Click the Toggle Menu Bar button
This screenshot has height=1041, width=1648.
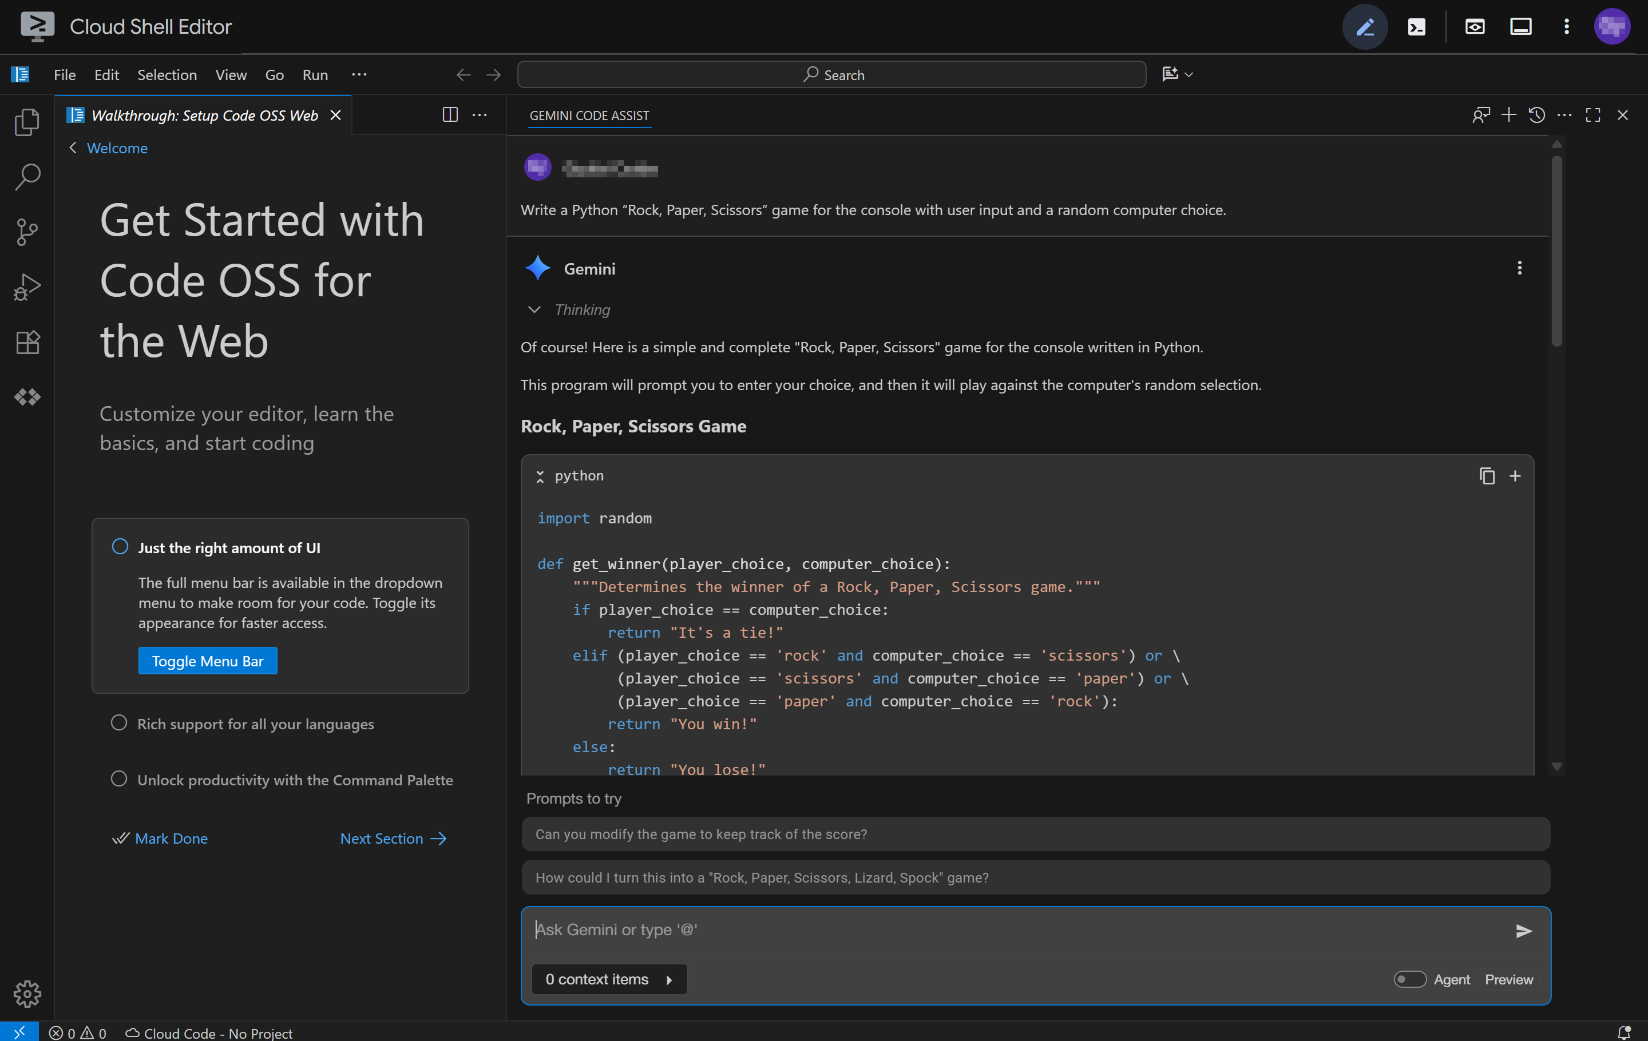click(207, 661)
